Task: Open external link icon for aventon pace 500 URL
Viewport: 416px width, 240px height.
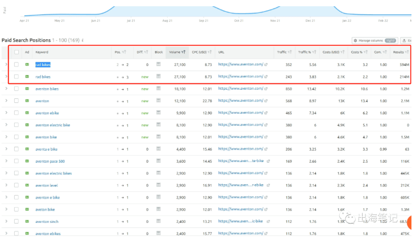Action: pos(268,161)
